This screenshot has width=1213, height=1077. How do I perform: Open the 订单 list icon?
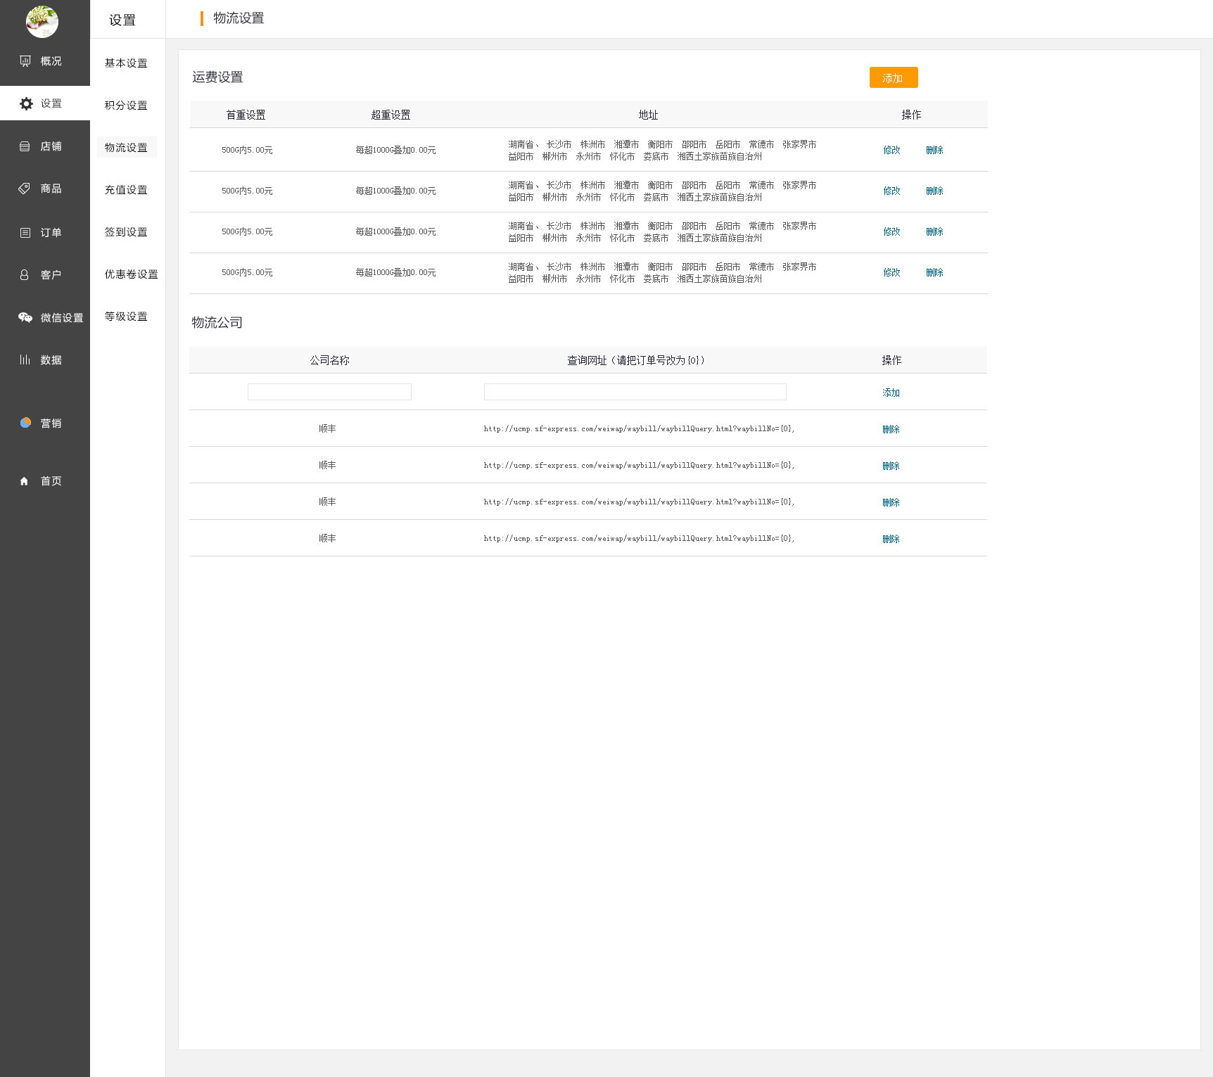click(25, 233)
